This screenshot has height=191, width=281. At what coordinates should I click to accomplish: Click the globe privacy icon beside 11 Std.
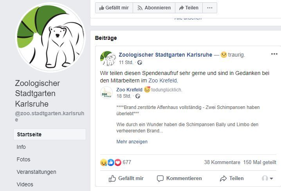[x=140, y=62]
